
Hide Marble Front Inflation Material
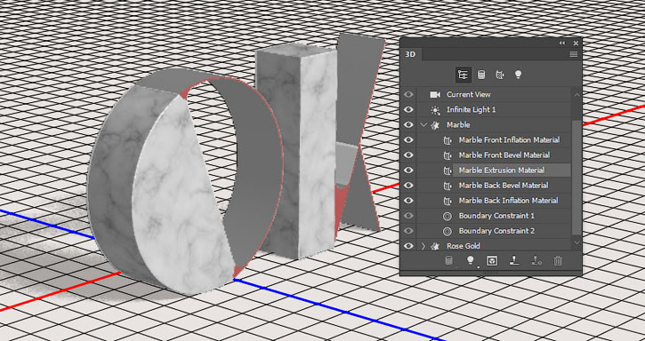pos(408,140)
